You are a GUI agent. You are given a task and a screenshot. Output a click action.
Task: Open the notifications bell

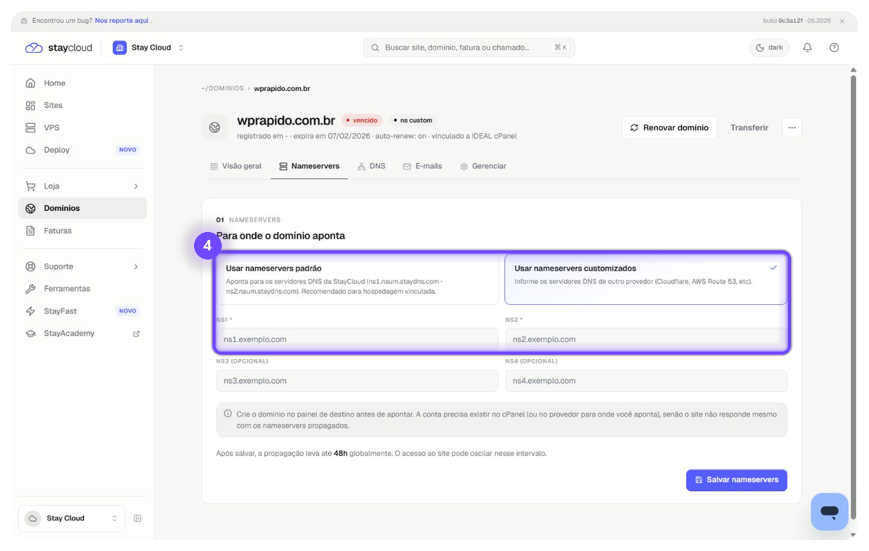(x=807, y=48)
